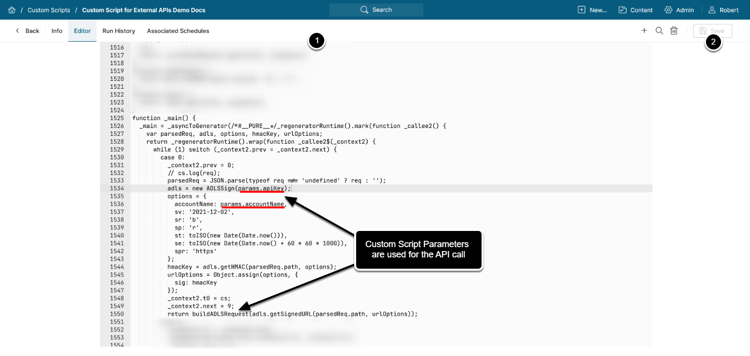Click line number 1525 in the gutter
The width and height of the screenshot is (750, 356).
(x=117, y=118)
